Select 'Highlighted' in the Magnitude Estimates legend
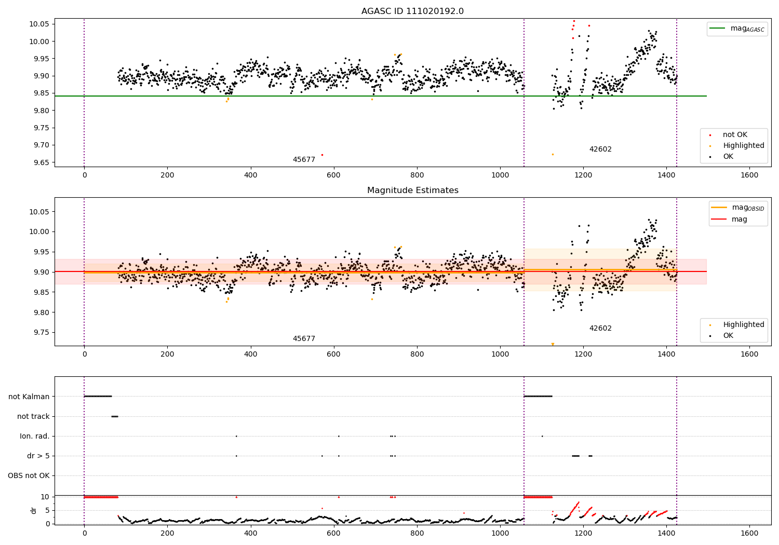The width and height of the screenshot is (779, 545). (x=743, y=325)
